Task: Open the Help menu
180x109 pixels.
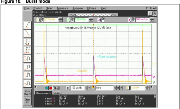Action: click(104, 8)
